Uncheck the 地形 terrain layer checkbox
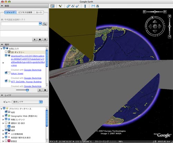 6,112
